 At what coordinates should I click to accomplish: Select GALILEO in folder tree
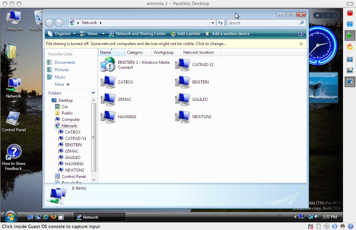pos(69,158)
